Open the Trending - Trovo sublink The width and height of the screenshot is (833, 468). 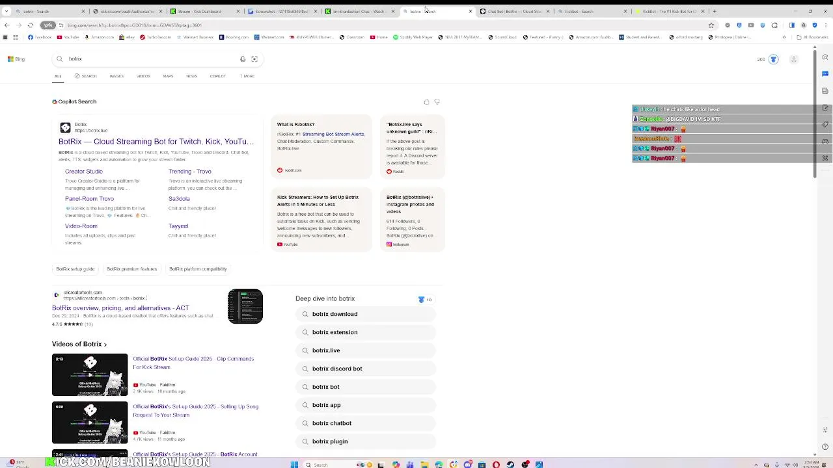pyautogui.click(x=189, y=172)
